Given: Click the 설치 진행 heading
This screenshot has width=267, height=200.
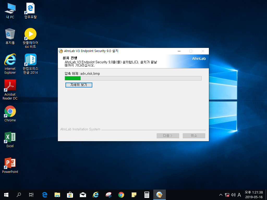Looking at the screenshot, I should click(70, 58).
